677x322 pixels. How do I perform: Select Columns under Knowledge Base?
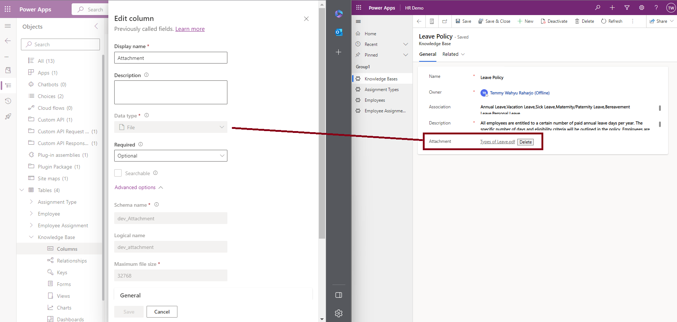click(x=59, y=249)
